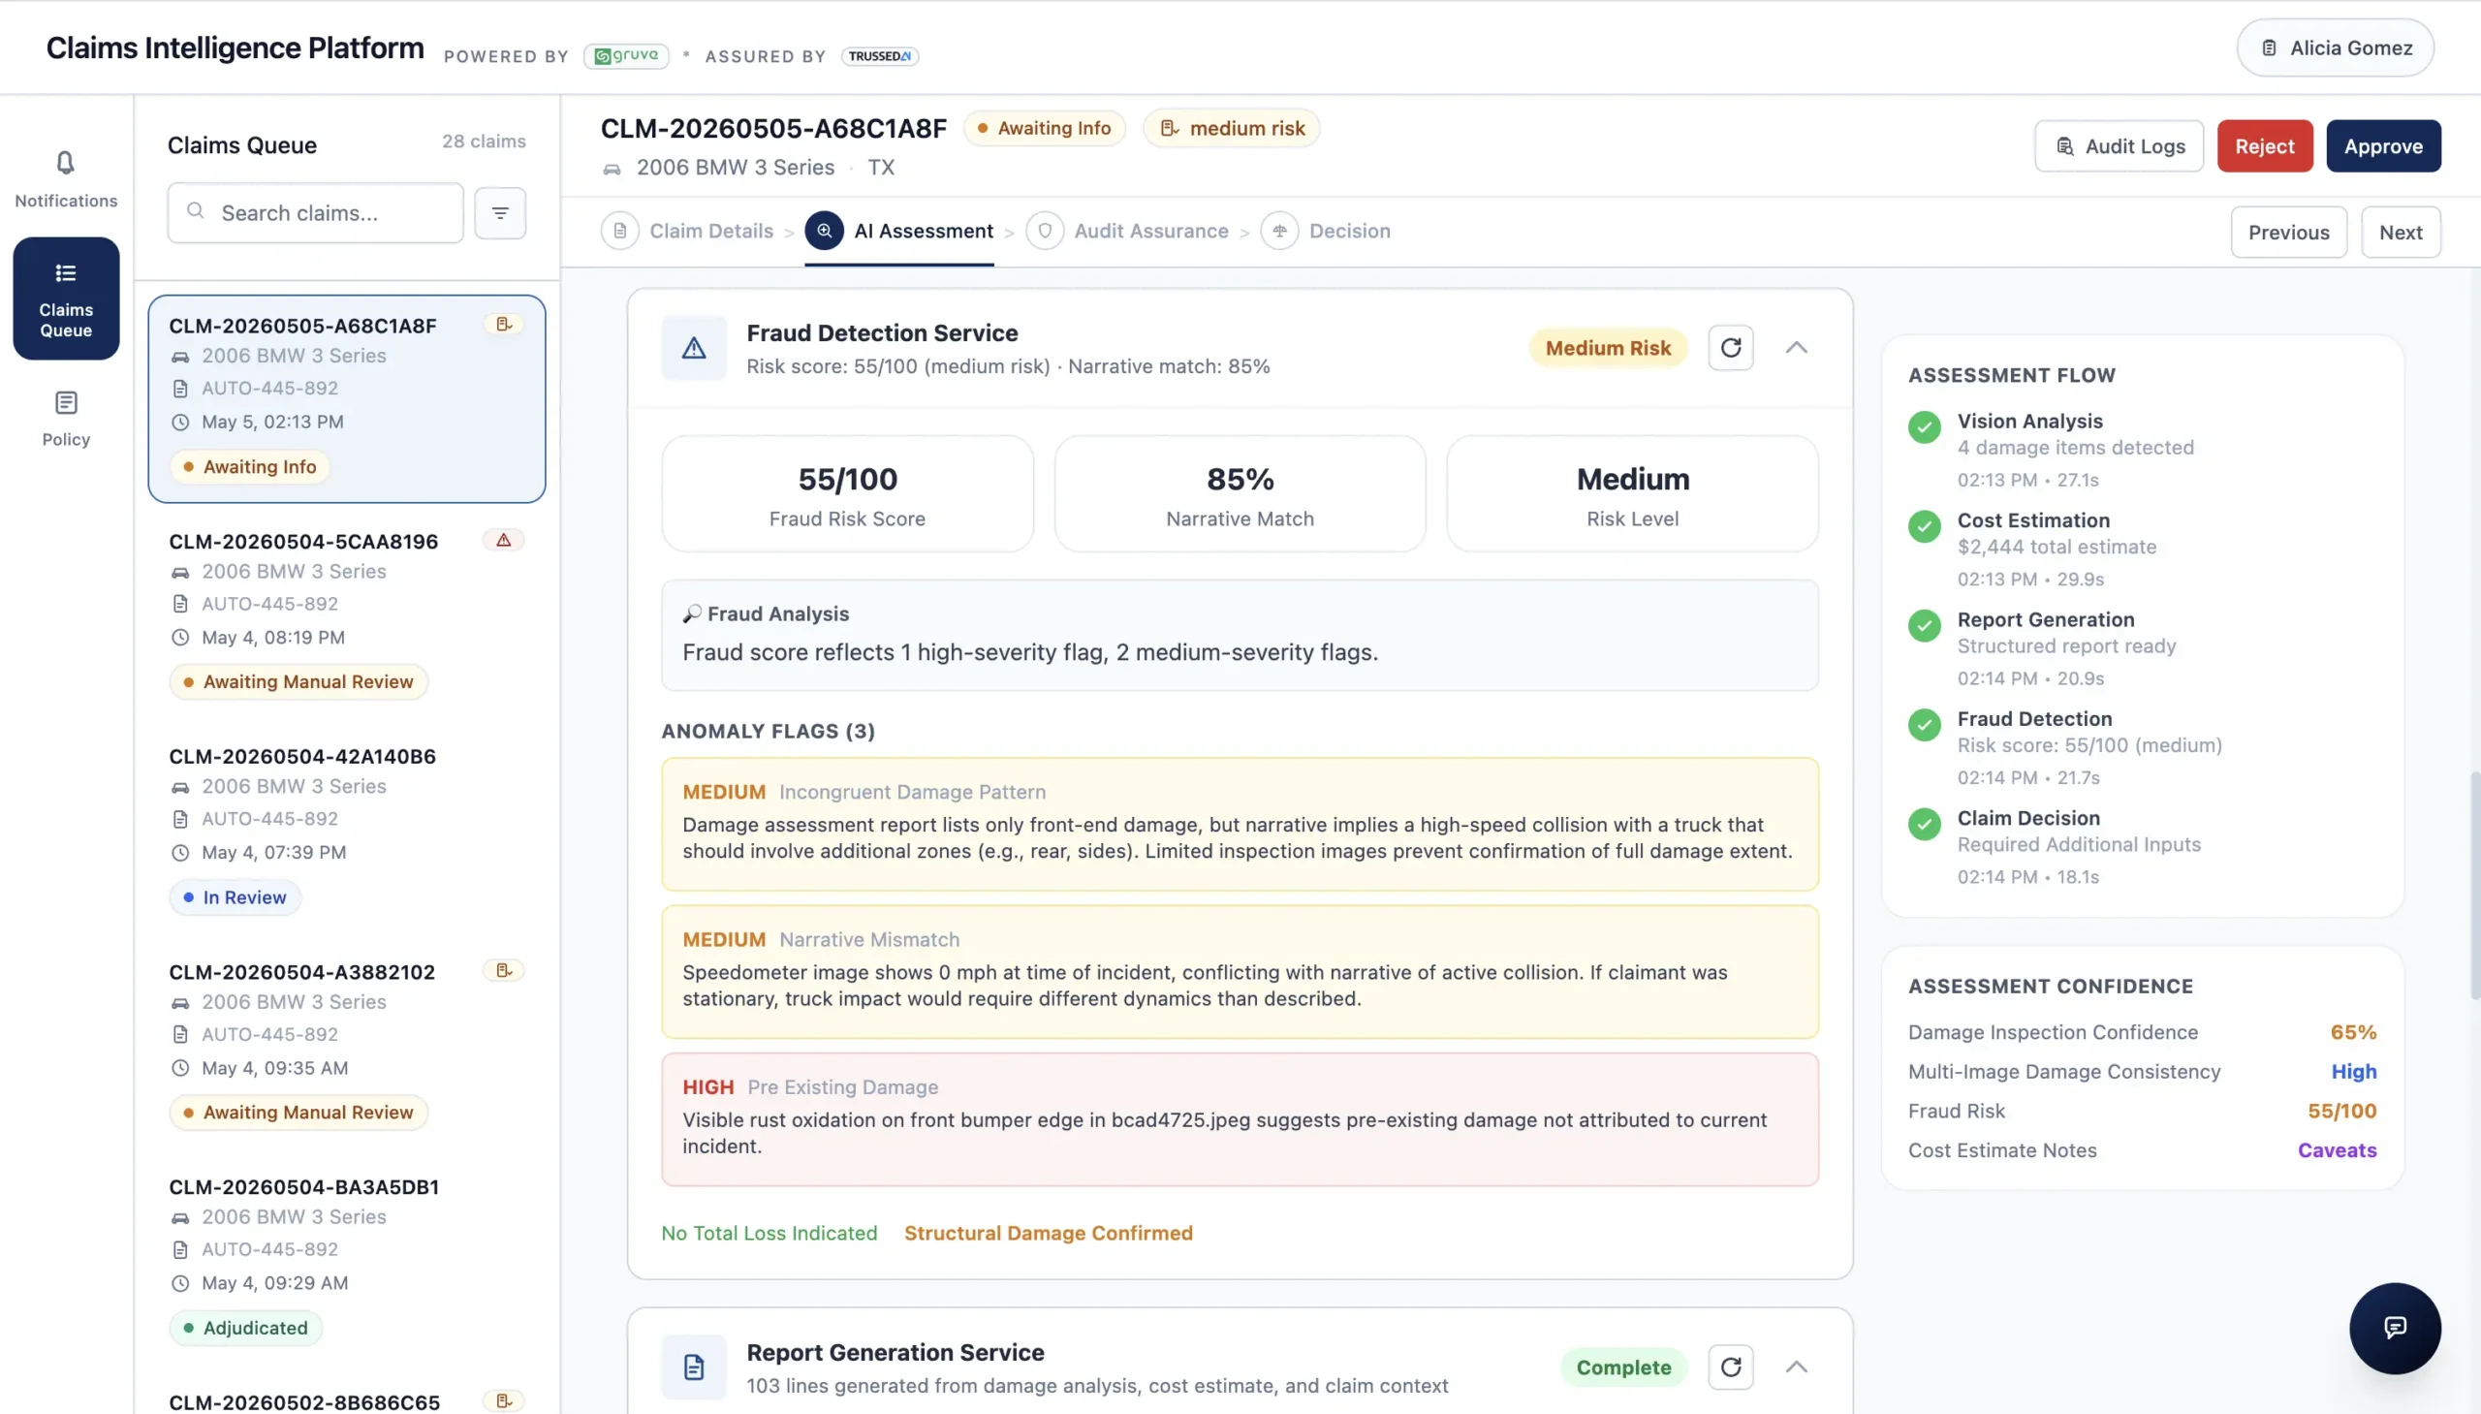Click the Vision Analysis green check icon
The height and width of the screenshot is (1414, 2481).
(1924, 427)
